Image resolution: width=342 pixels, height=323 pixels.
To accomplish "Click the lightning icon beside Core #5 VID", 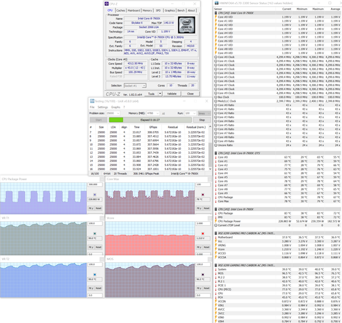I will (x=215, y=37).
